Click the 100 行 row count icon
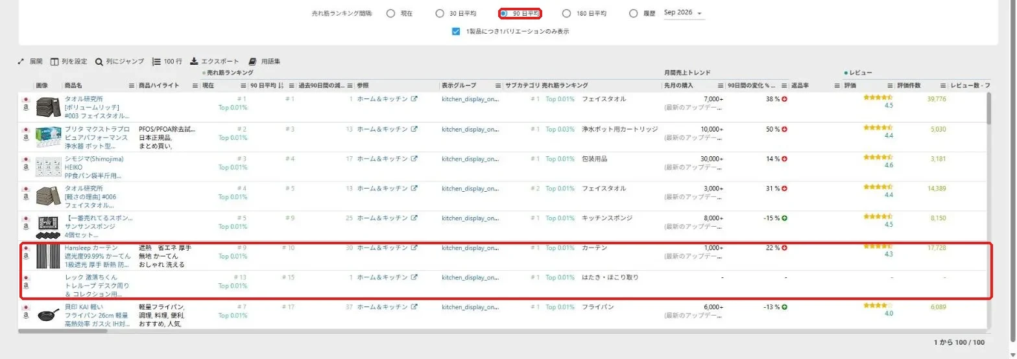The width and height of the screenshot is (1017, 359). click(156, 62)
